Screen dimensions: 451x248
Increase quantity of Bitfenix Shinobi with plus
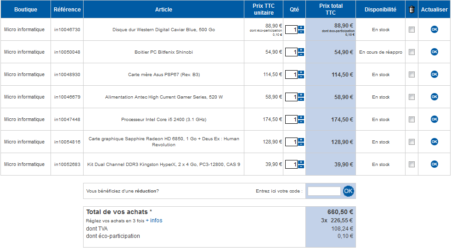[301, 50]
